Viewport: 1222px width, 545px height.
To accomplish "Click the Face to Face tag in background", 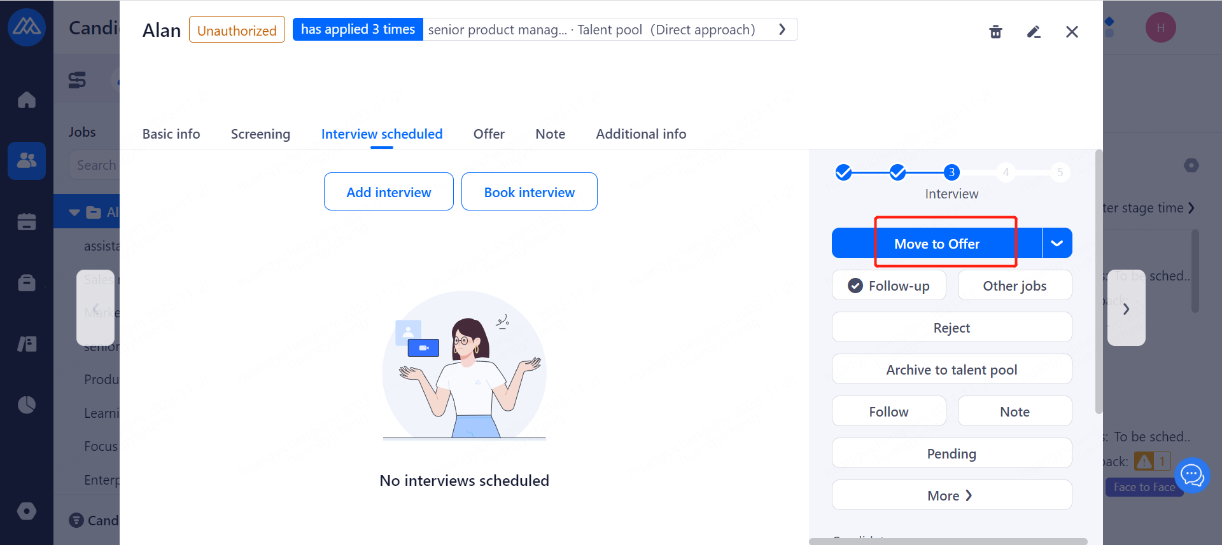I will (1144, 487).
